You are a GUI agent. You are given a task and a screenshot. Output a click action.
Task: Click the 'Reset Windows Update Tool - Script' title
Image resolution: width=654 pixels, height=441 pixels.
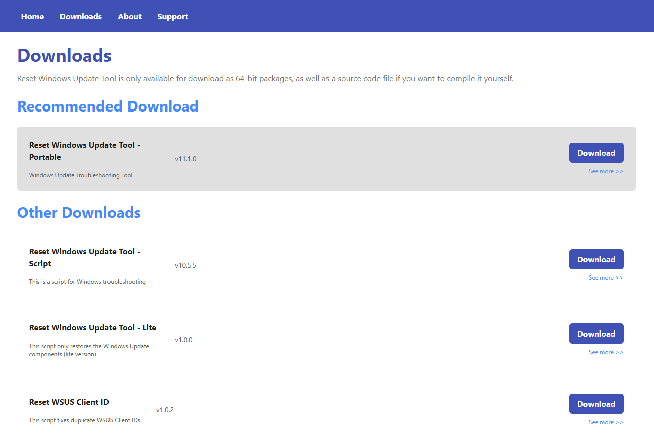pyautogui.click(x=84, y=257)
